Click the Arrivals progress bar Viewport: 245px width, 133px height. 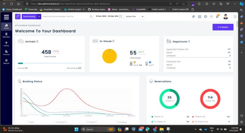tap(50, 63)
